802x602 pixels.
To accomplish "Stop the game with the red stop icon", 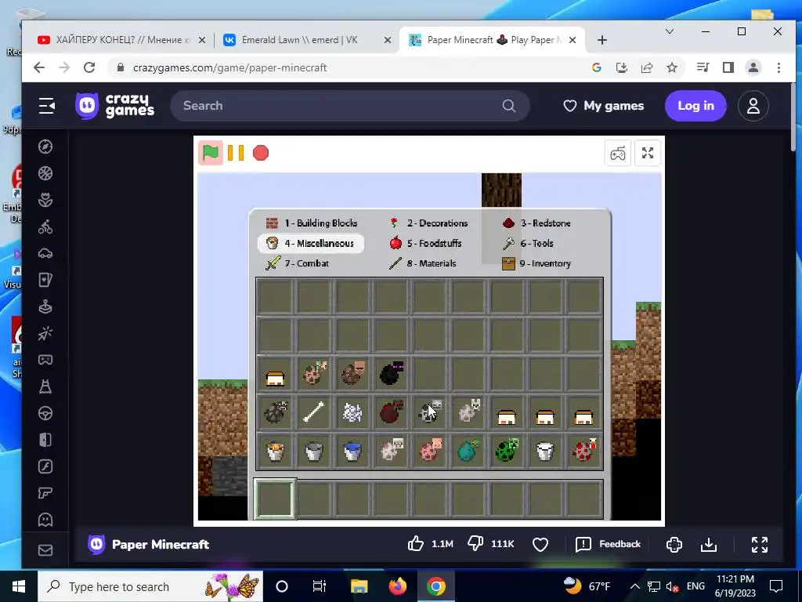I will [x=261, y=153].
